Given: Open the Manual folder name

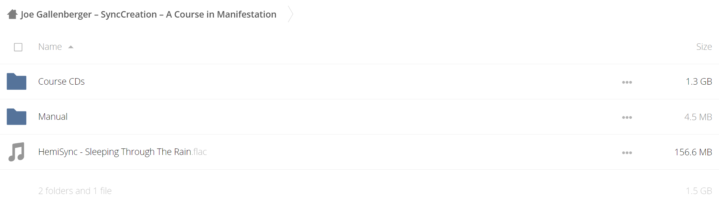Looking at the screenshot, I should point(53,117).
